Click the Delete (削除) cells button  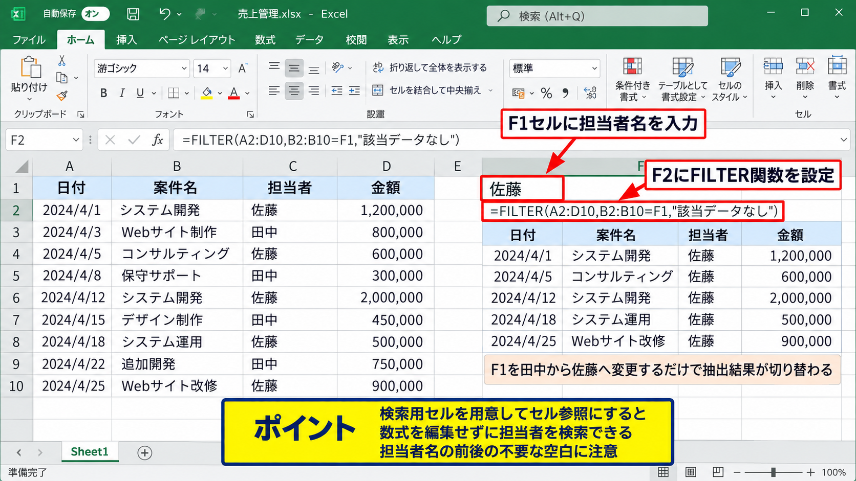tap(805, 78)
